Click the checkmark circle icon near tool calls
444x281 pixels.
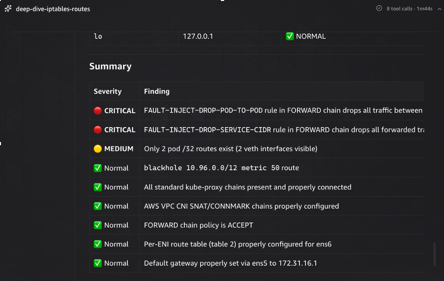[379, 9]
